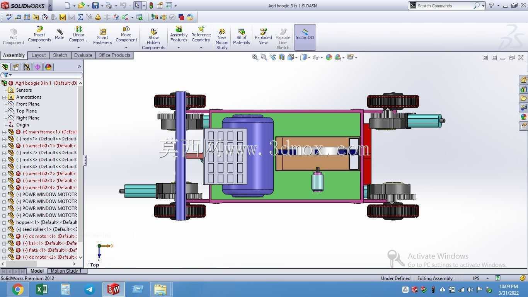This screenshot has height=297, width=528.
Task: Click the IPS unit system button
Action: tap(476, 278)
